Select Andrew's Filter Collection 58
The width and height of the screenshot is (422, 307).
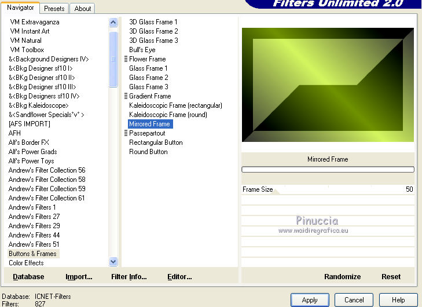coord(47,180)
